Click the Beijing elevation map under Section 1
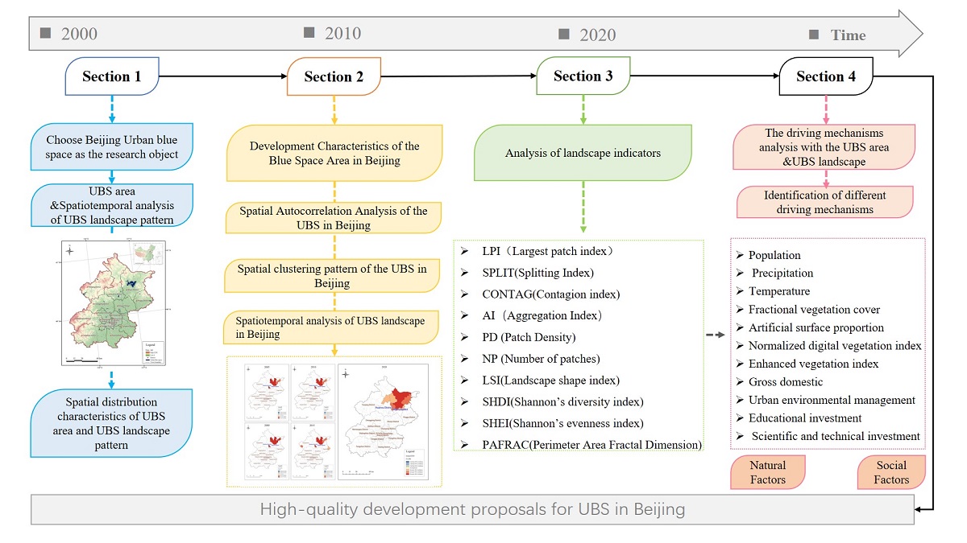 coord(114,302)
